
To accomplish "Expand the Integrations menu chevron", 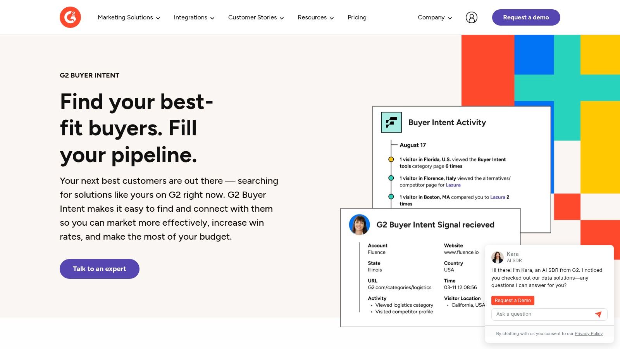I will coord(212,18).
